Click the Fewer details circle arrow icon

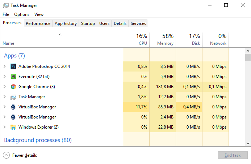6,155
